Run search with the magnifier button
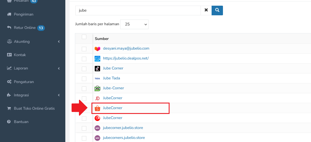 point(217,10)
